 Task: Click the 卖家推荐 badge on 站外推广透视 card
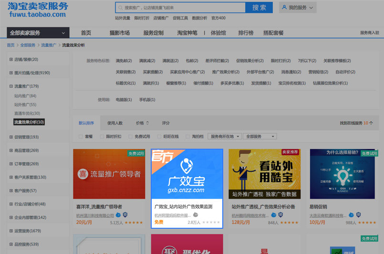click(x=290, y=152)
